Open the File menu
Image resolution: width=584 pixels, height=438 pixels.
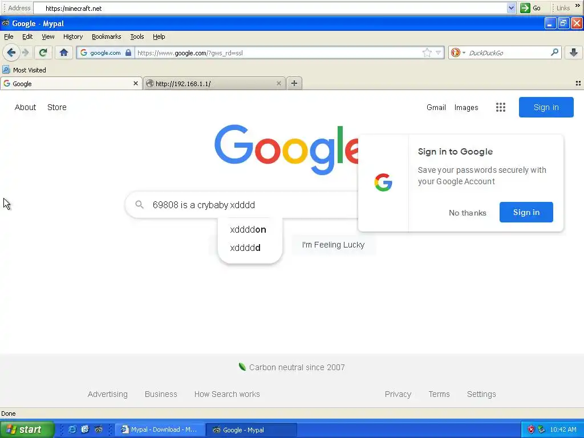pos(9,36)
